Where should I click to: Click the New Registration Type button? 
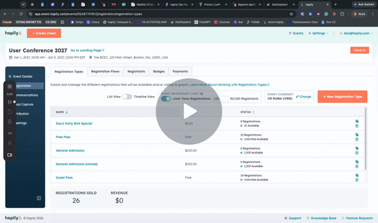(342, 97)
